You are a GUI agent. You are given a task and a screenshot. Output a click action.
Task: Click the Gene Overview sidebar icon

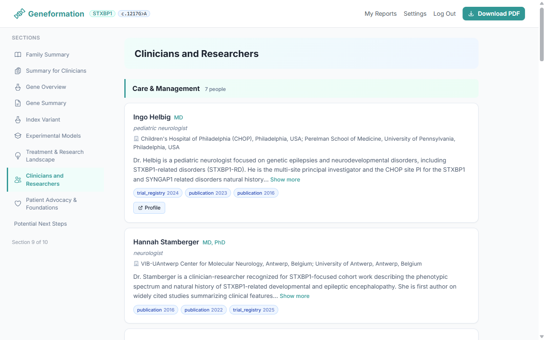17,87
